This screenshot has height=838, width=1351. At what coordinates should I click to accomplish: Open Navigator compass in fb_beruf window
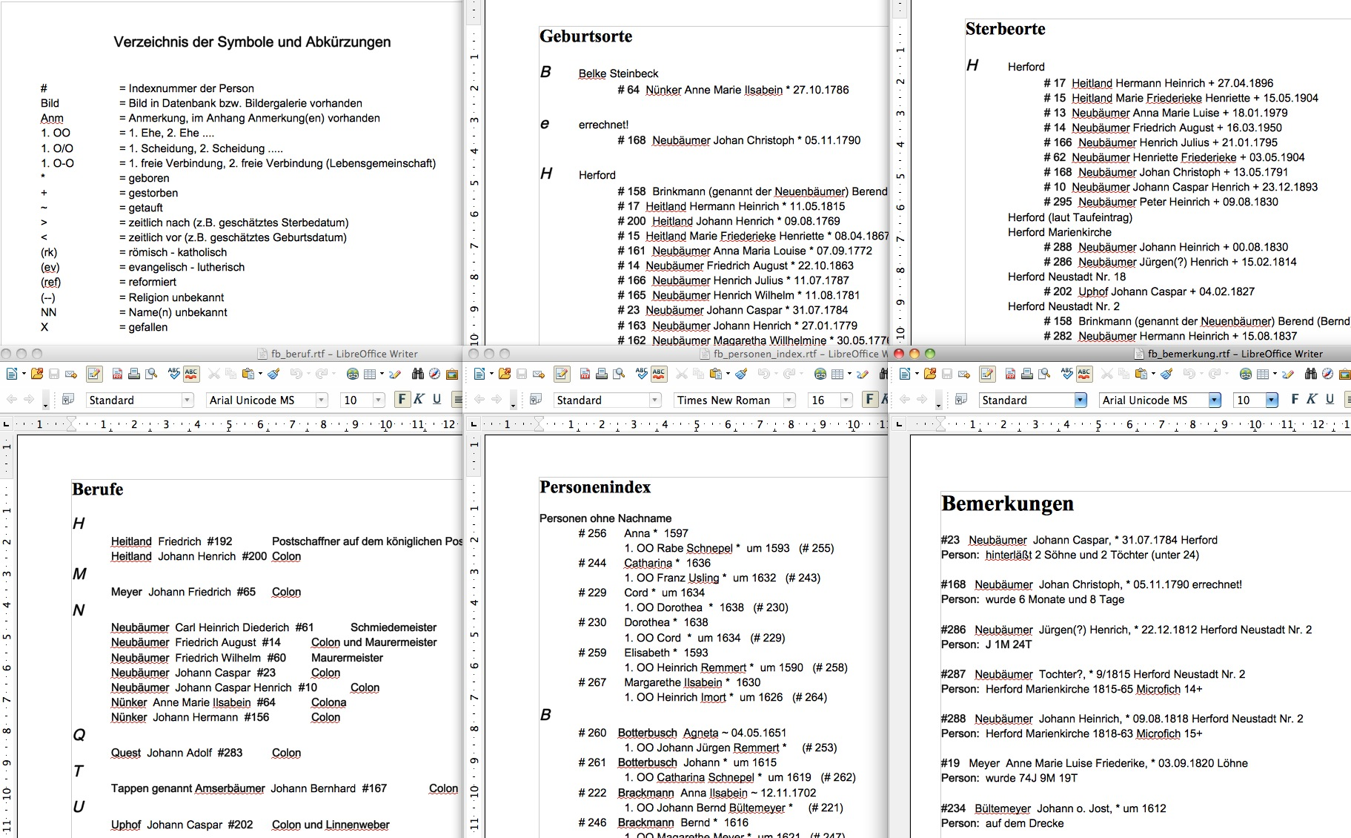click(434, 374)
